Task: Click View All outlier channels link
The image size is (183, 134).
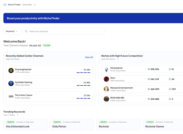Action: click(89, 57)
